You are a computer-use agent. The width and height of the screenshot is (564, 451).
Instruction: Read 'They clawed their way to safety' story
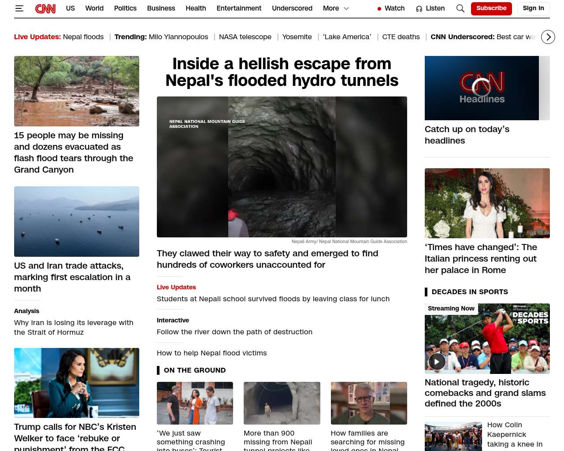tap(267, 259)
